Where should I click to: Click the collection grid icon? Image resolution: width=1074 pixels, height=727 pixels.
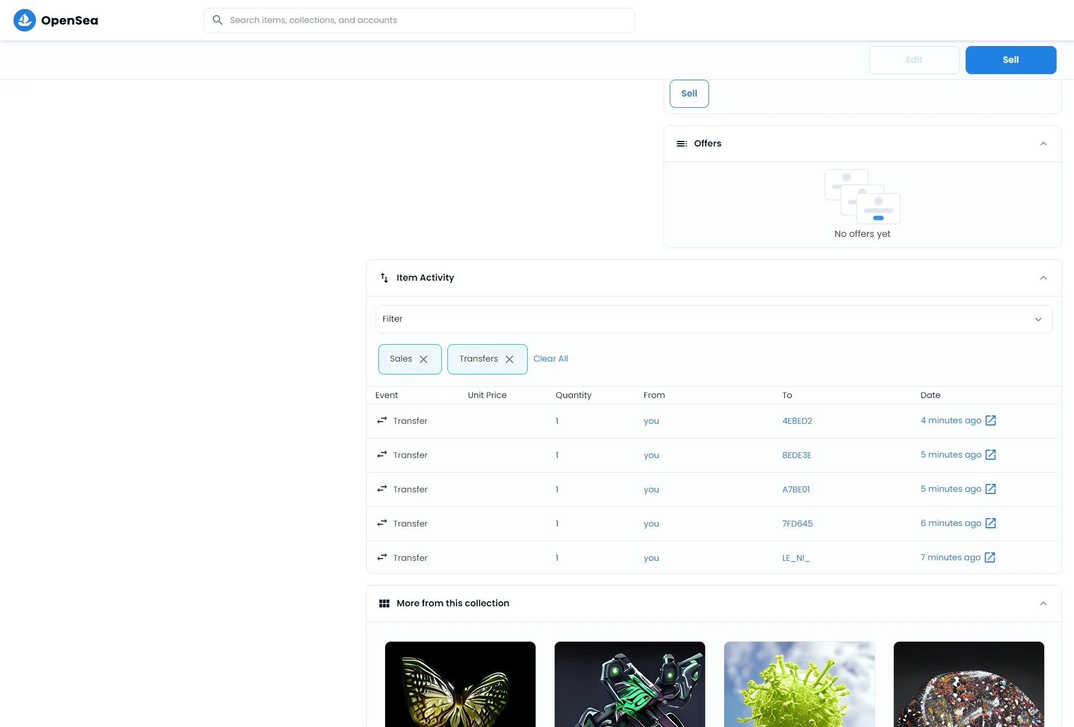384,603
